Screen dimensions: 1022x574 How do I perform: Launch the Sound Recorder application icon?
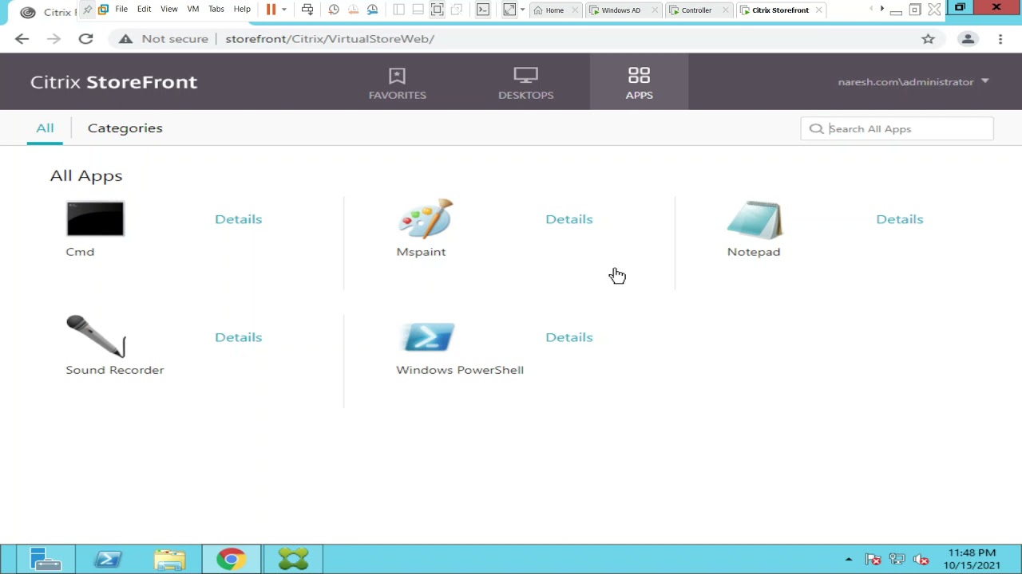click(96, 336)
